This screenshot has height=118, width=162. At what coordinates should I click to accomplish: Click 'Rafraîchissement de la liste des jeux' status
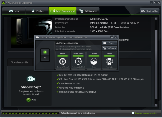pos(78,113)
